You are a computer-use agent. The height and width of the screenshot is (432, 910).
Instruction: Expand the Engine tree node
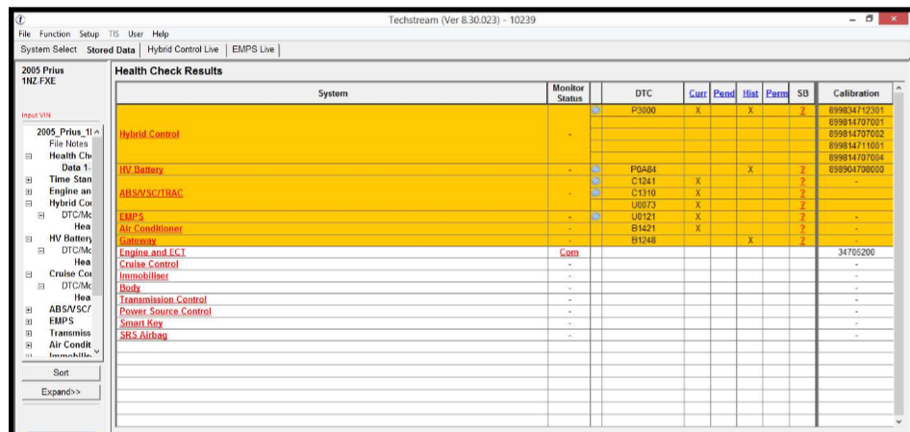pyautogui.click(x=29, y=191)
